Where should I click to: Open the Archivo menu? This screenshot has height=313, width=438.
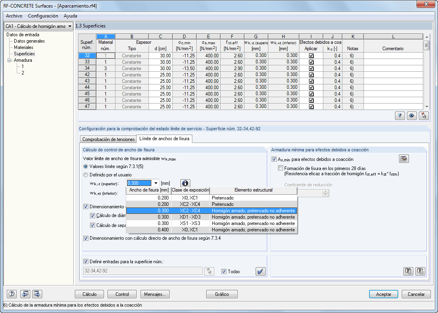coord(14,16)
